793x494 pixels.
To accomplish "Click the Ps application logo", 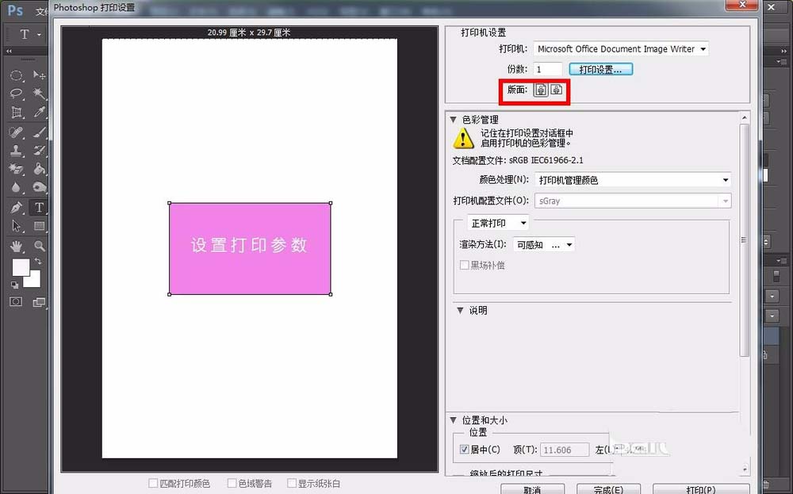I will point(15,10).
